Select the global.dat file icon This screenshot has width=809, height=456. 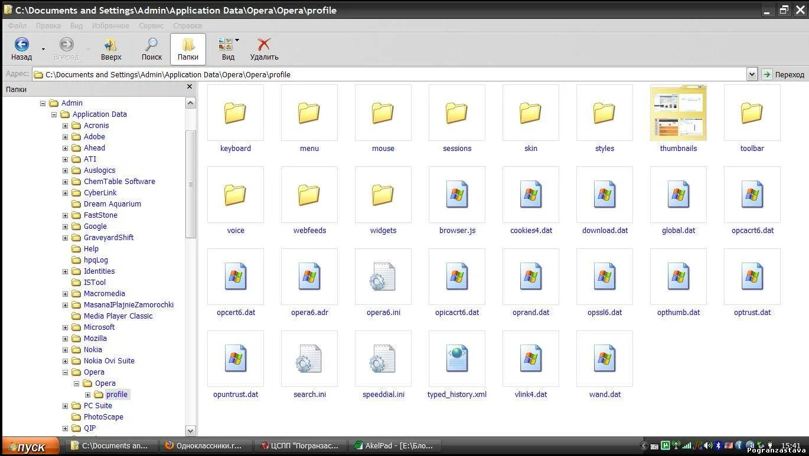coord(678,194)
